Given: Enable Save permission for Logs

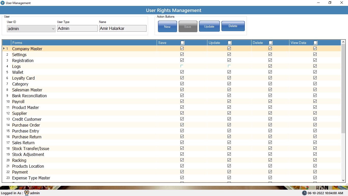Looking at the screenshot, I should [x=182, y=66].
